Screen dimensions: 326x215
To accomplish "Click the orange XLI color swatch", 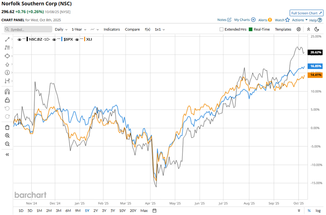I will click(x=85, y=39).
